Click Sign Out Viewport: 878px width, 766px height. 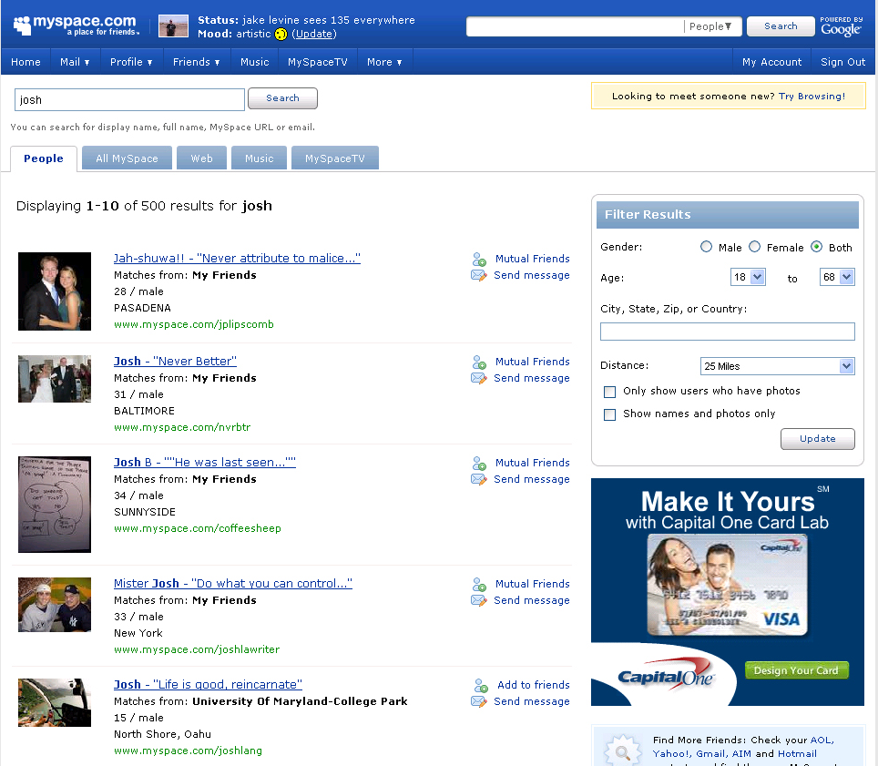coord(843,62)
